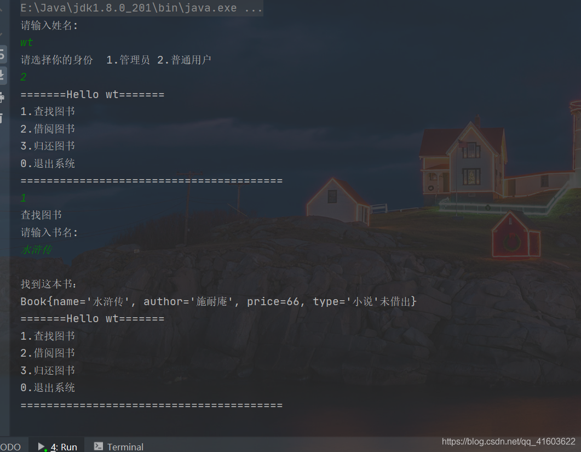Viewport: 581px width, 452px height.
Task: Click the java.exe command path line
Action: click(141, 8)
